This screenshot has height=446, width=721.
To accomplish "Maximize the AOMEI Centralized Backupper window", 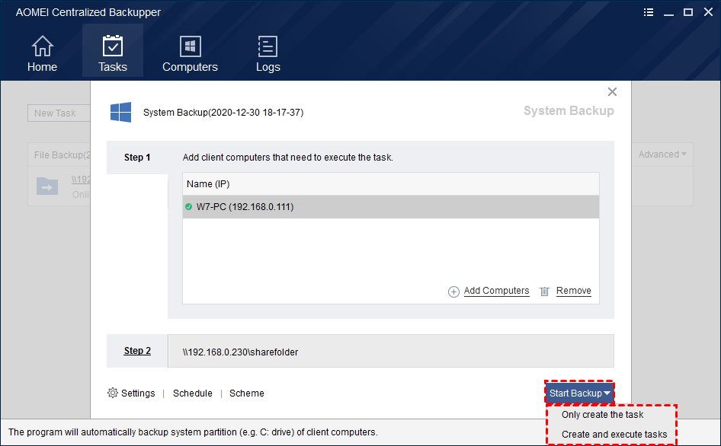I will [x=688, y=12].
